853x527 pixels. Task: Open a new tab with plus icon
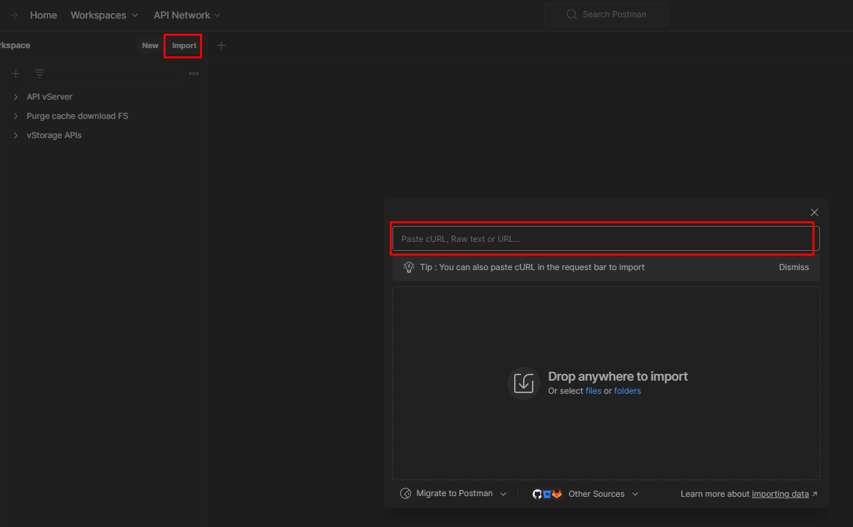tap(221, 45)
